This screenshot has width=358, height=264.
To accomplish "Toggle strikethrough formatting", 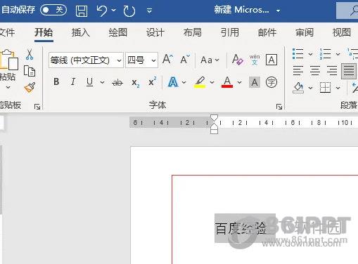I will tap(117, 82).
